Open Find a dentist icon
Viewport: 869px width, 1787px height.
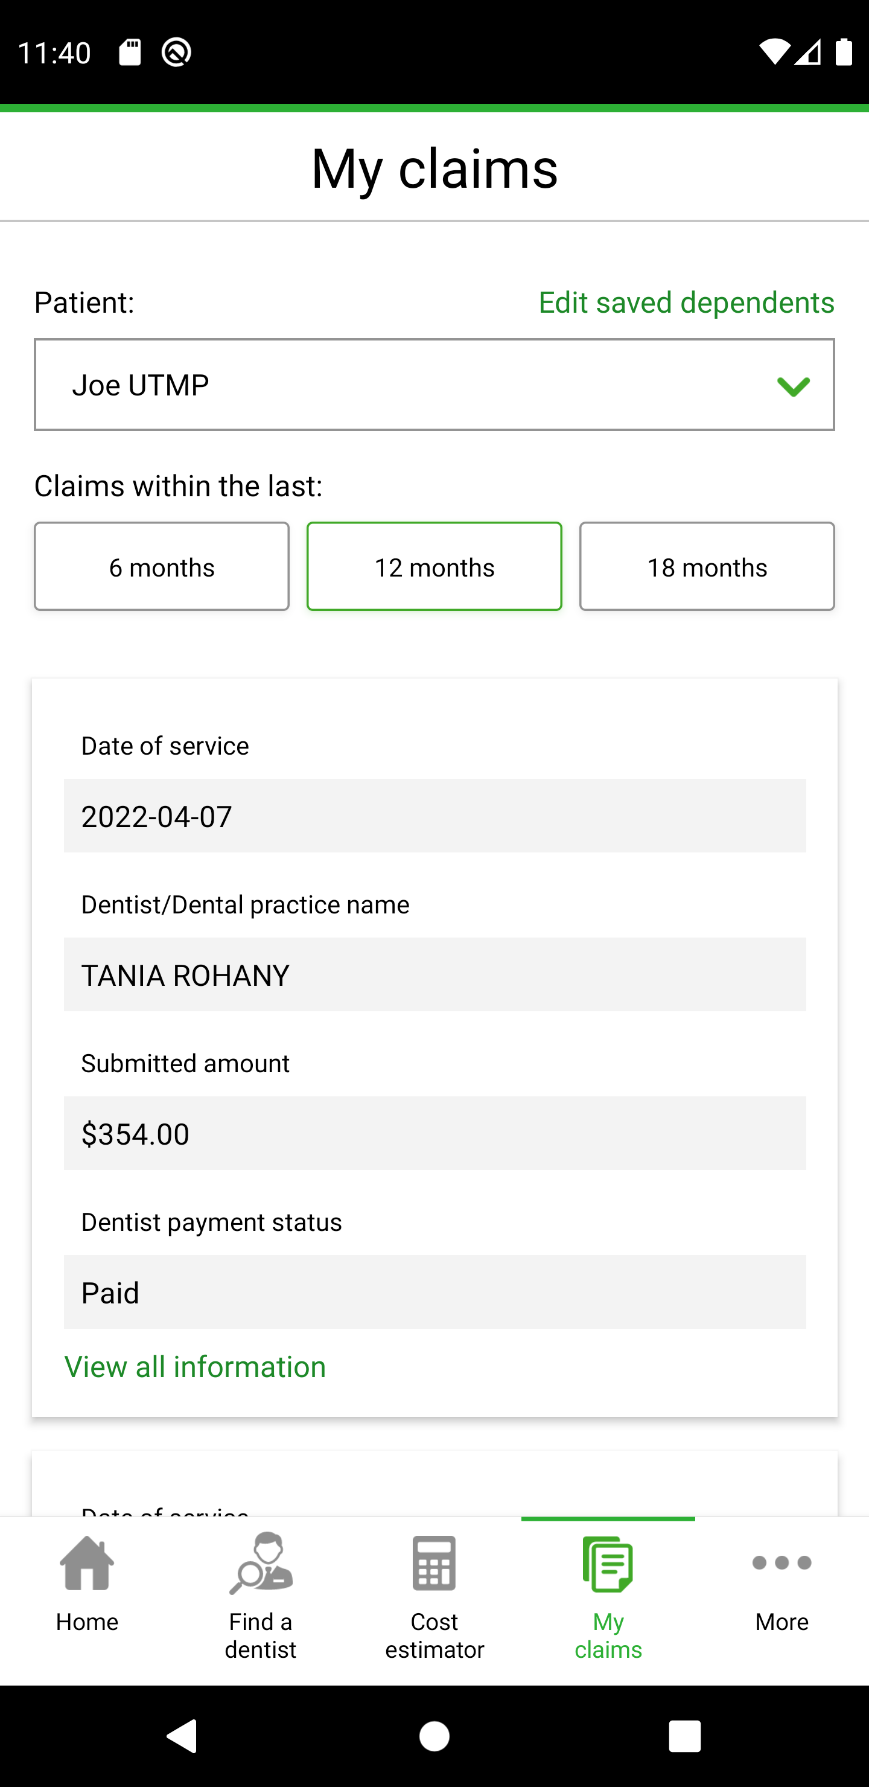coord(261,1564)
